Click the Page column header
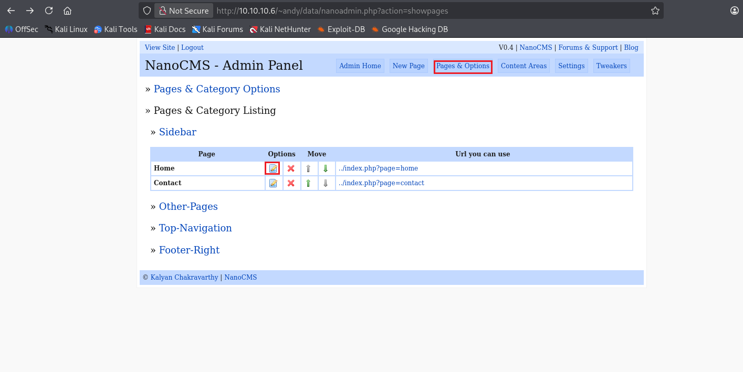Image resolution: width=743 pixels, height=372 pixels. point(207,154)
